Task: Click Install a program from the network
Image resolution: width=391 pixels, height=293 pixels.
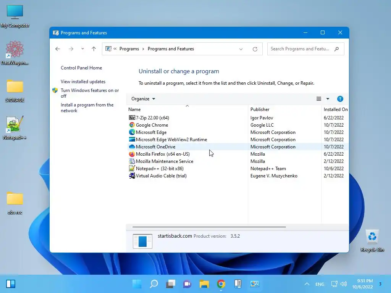Action: tap(87, 108)
